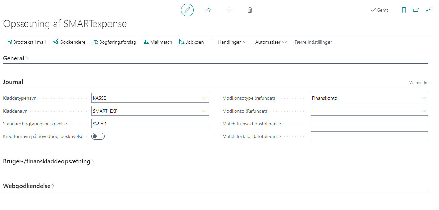Click the collapse arrows icon
Image resolution: width=439 pixels, height=210 pixels.
tap(428, 10)
